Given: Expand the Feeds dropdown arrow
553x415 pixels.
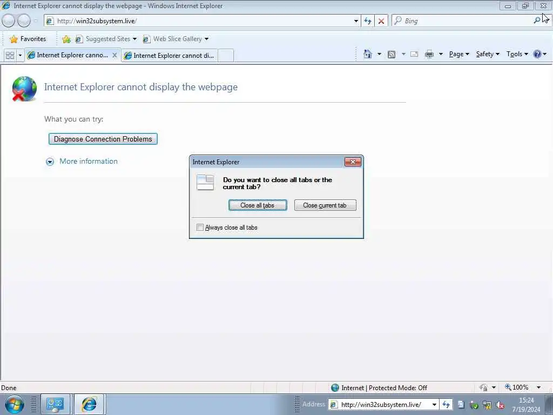Looking at the screenshot, I should tap(403, 55).
